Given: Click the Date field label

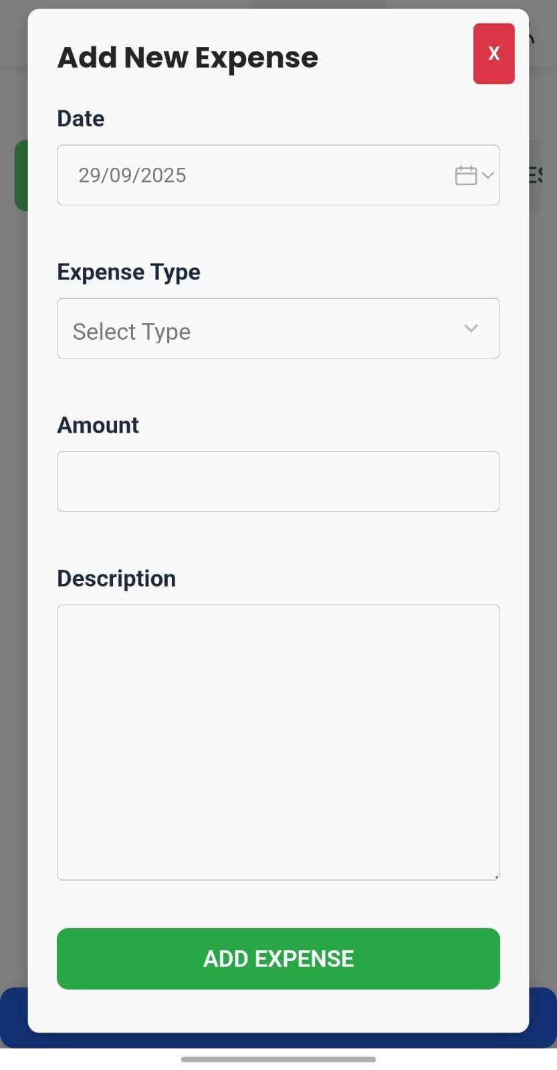Looking at the screenshot, I should coord(80,118).
